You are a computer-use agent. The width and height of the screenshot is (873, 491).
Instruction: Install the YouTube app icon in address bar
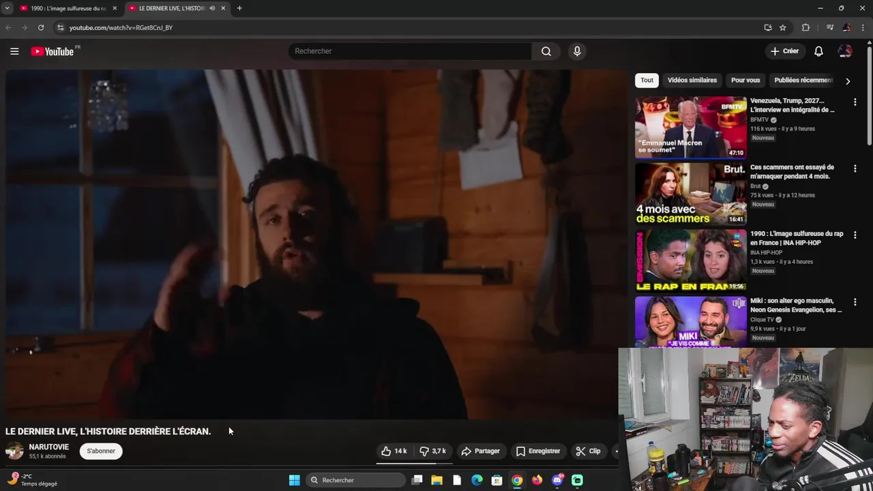coord(768,27)
